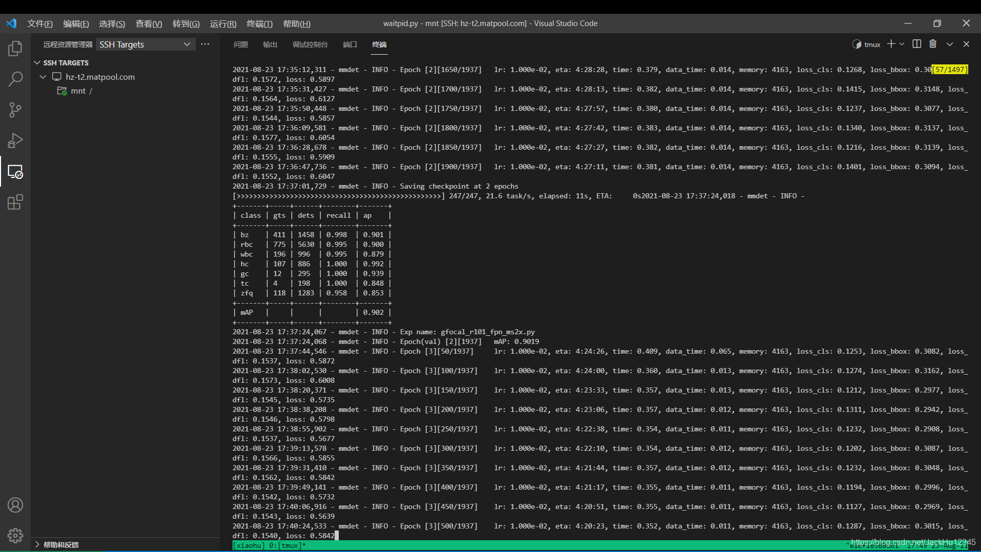Open the 终端 menu
Image resolution: width=981 pixels, height=552 pixels.
(259, 24)
